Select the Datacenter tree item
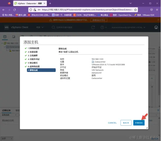 tap(13, 47)
